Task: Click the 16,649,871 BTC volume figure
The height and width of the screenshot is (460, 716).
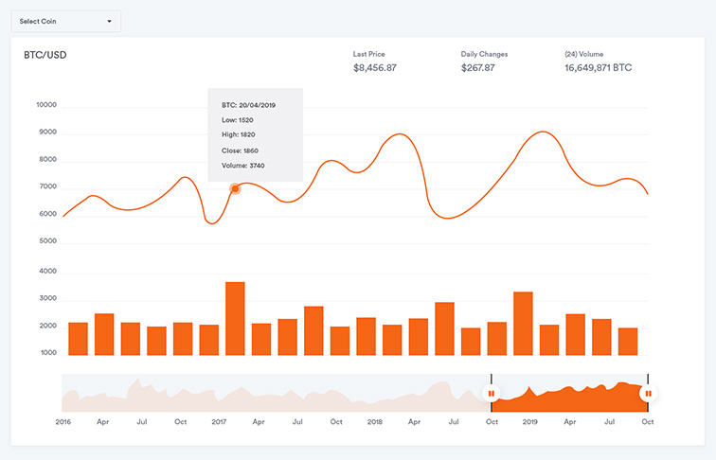Action: pos(598,68)
